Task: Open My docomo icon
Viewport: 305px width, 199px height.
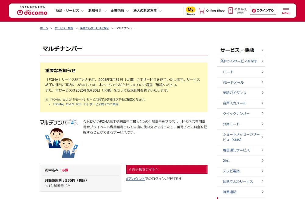Action: click(191, 11)
